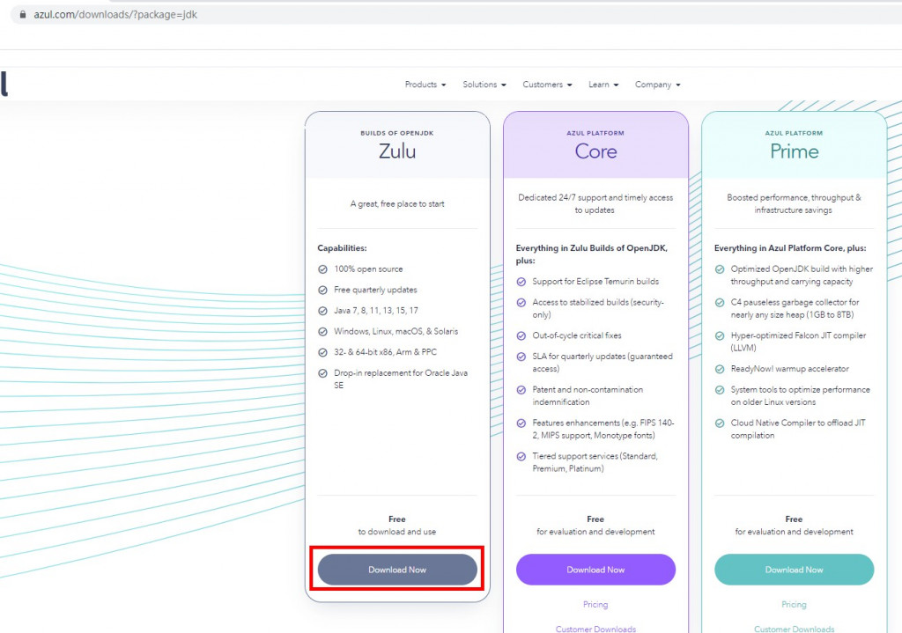Click checkmark beside 32- & 64-bit x86
The image size is (902, 633).
coord(322,352)
